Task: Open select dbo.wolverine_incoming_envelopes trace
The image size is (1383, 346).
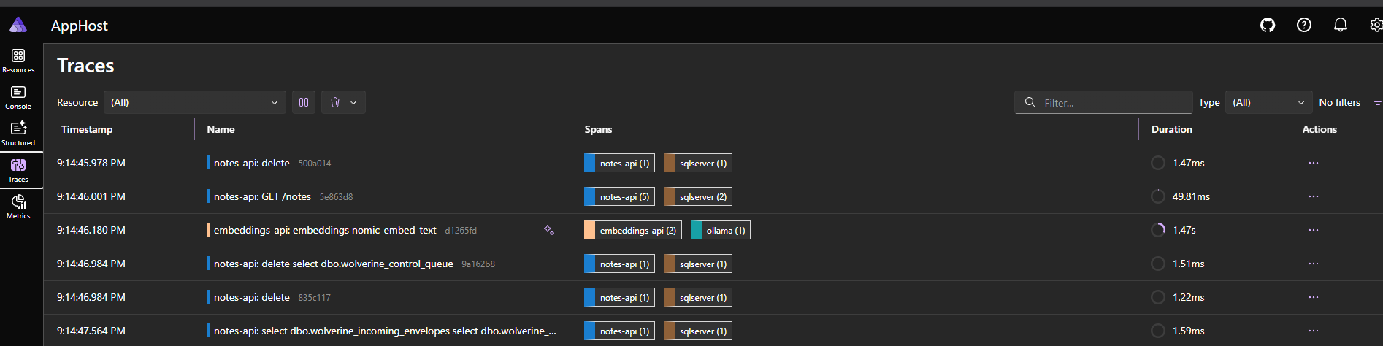Action: [x=385, y=331]
